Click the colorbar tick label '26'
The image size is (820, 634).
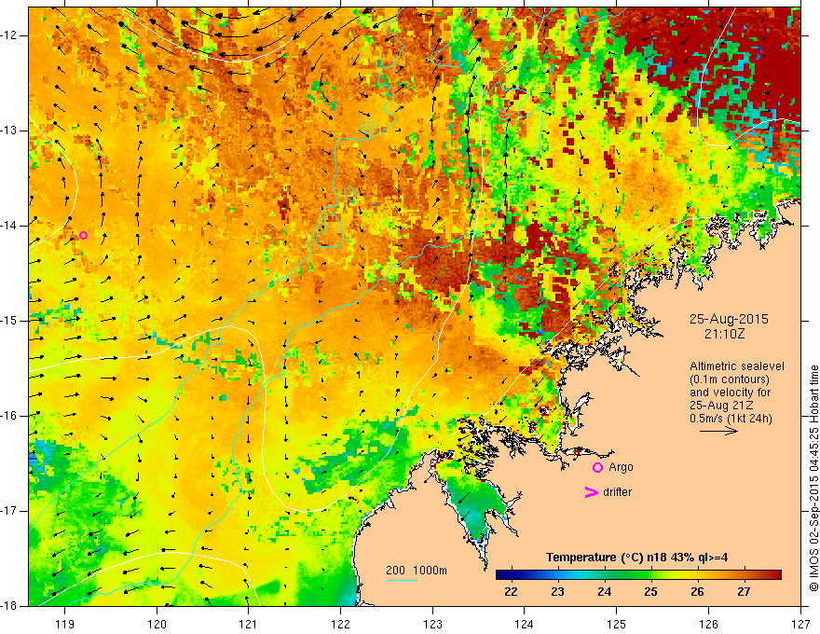(x=697, y=592)
